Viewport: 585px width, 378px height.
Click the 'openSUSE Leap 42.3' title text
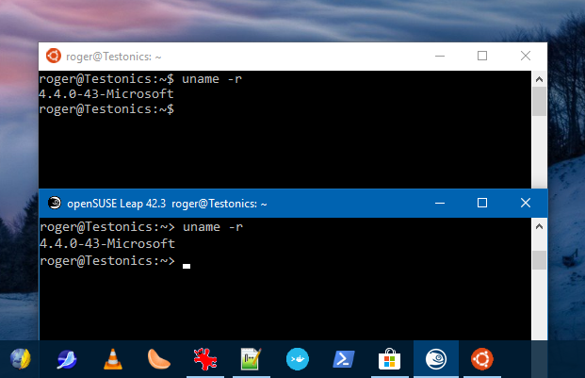click(116, 204)
